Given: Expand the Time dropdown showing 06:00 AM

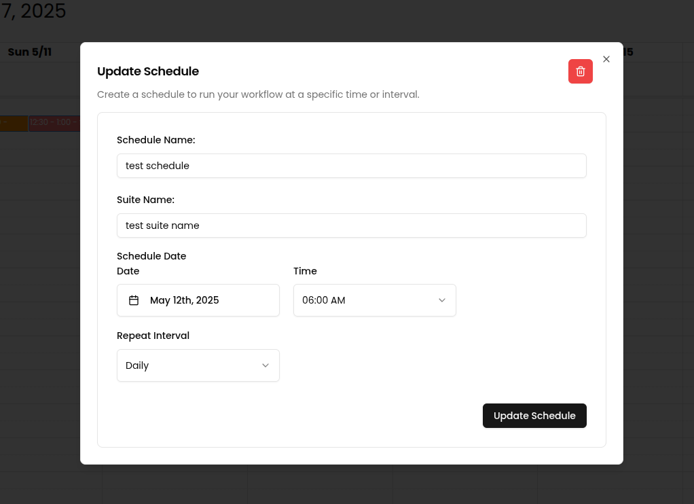Looking at the screenshot, I should click(374, 300).
